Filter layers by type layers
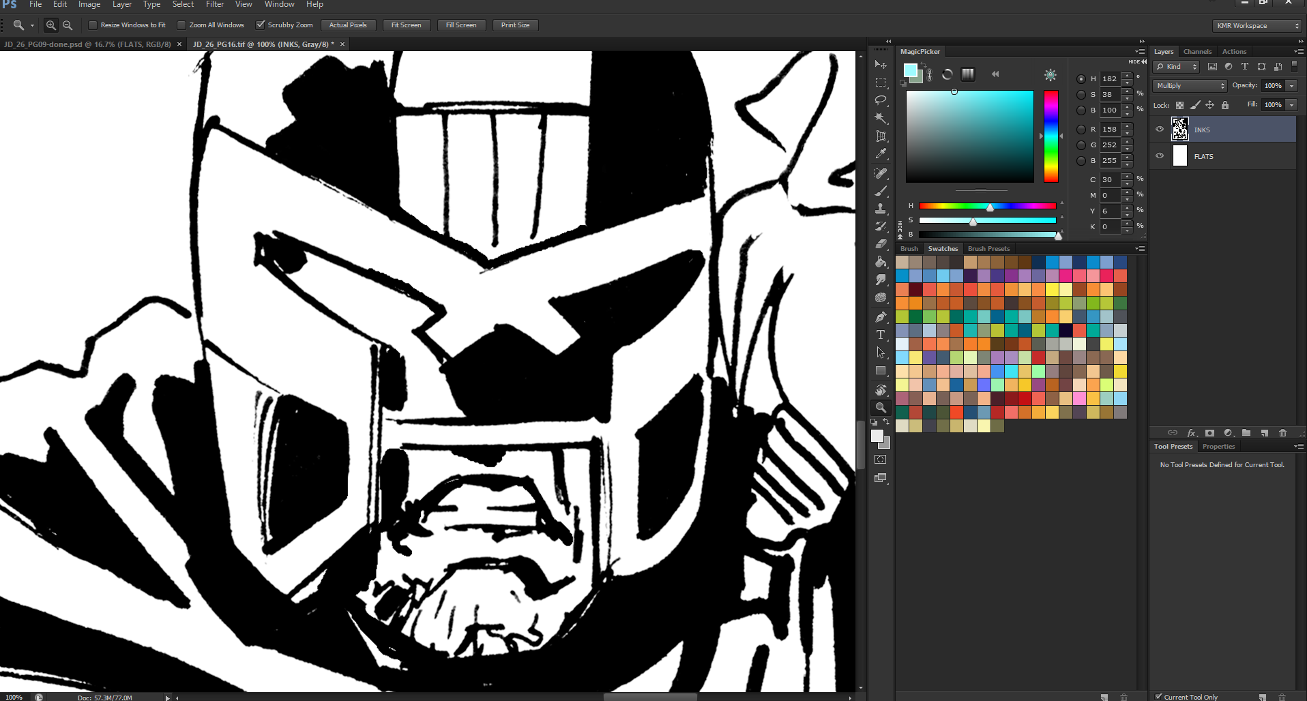 click(x=1245, y=67)
